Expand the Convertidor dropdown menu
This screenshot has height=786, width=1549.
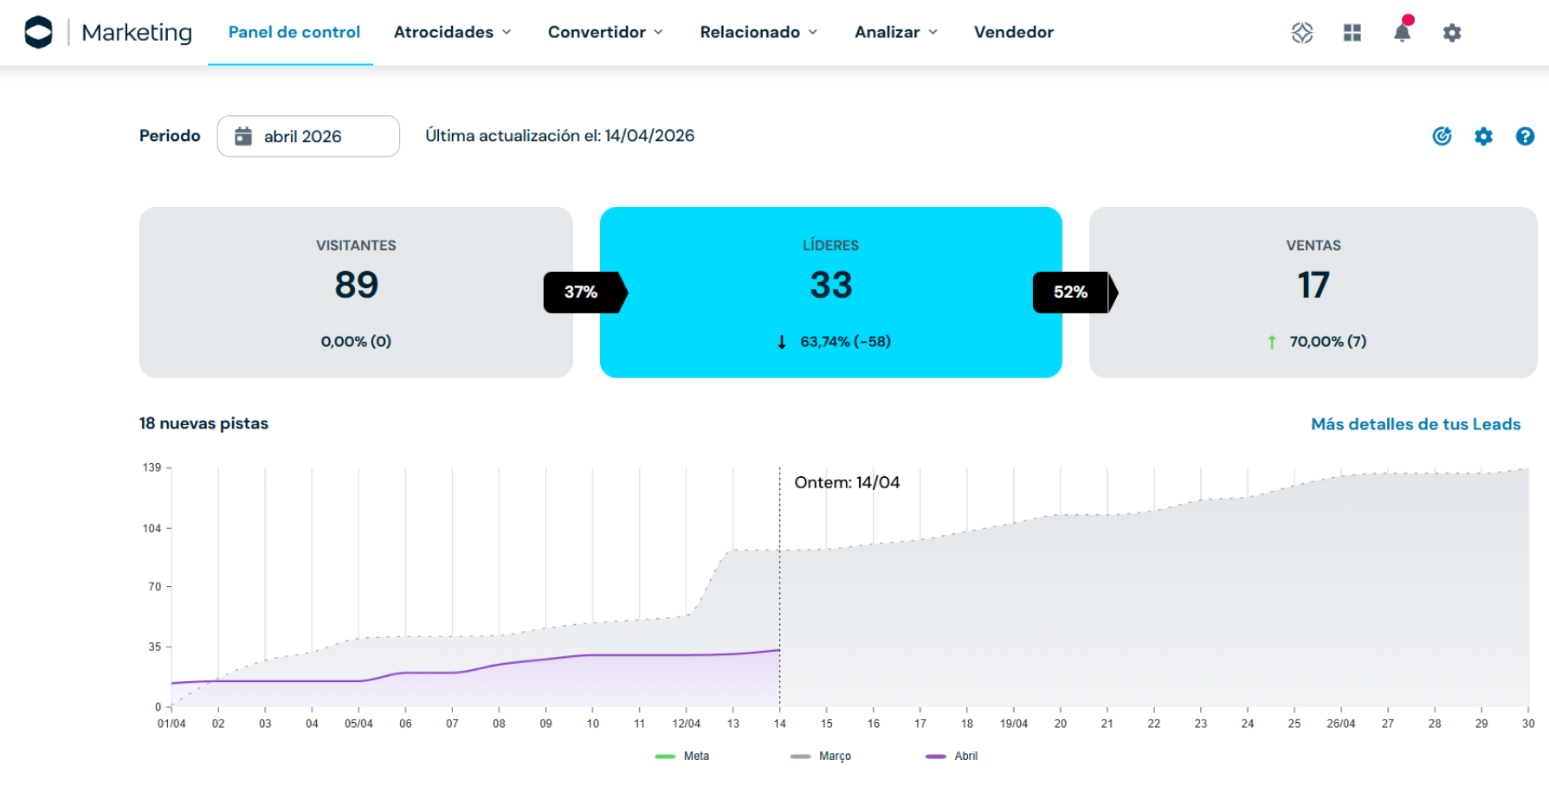pyautogui.click(x=605, y=32)
